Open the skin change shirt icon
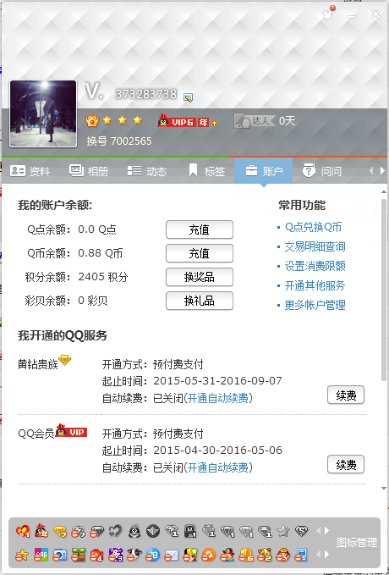 tap(327, 14)
